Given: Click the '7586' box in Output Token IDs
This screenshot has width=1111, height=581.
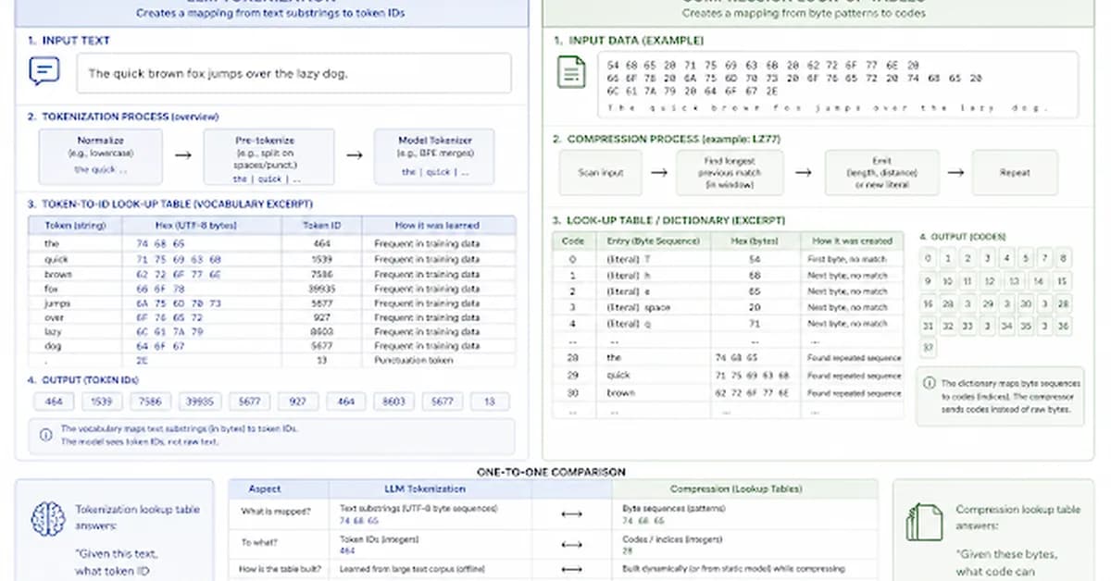Looking at the screenshot, I should click(149, 402).
